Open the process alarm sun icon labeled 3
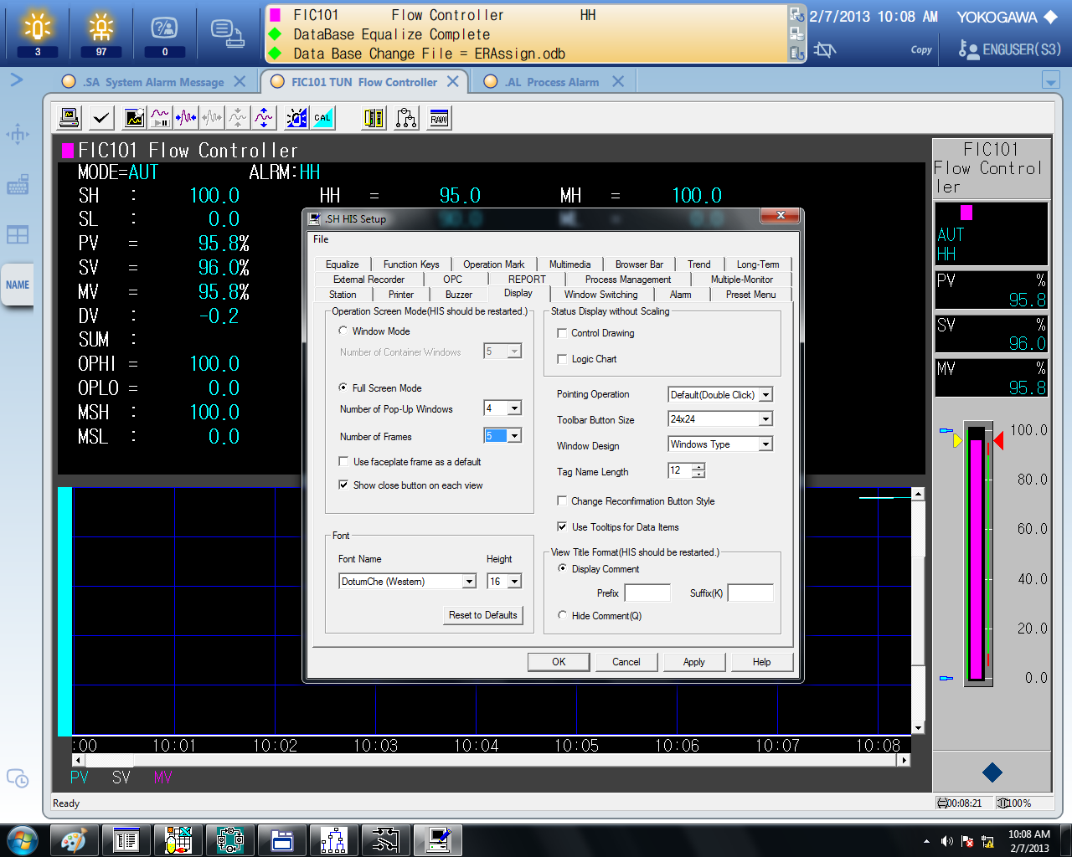 pos(38,33)
